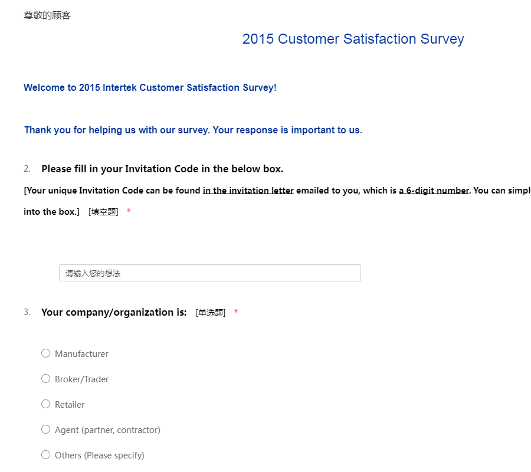Click the [填空题] tag beside question 2
The height and width of the screenshot is (472, 531).
pos(103,212)
